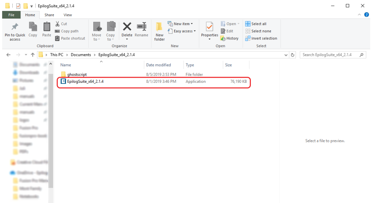Click the Edit command in ribbon

tap(227, 31)
